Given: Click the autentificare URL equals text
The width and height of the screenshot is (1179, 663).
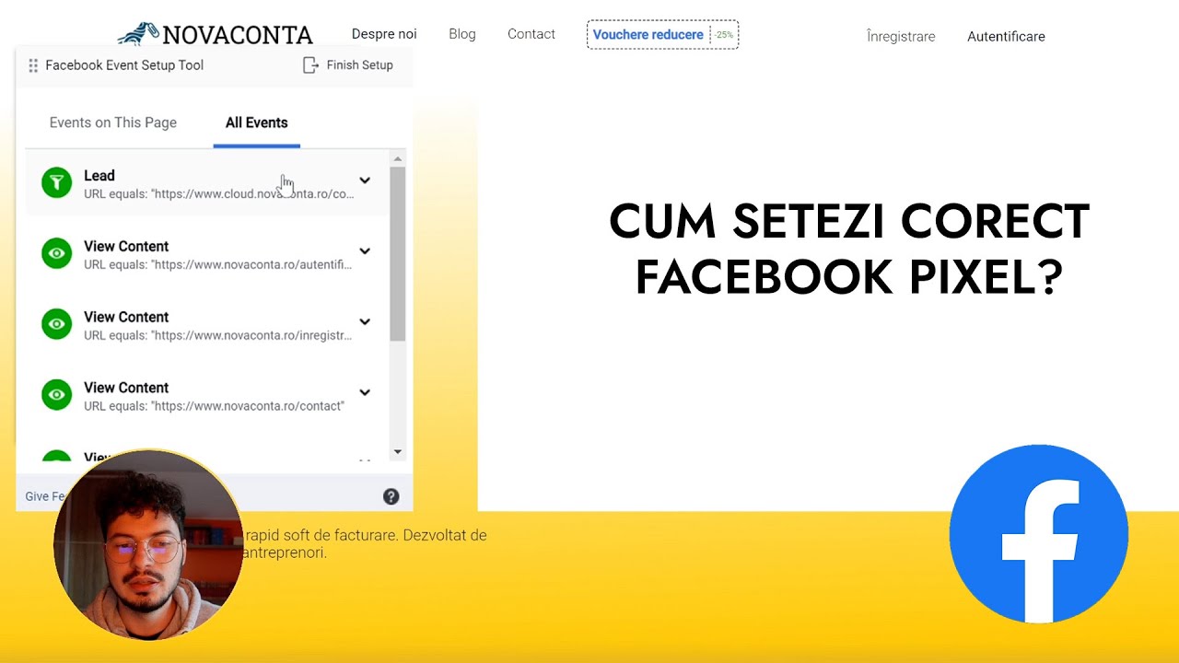Looking at the screenshot, I should [x=218, y=265].
